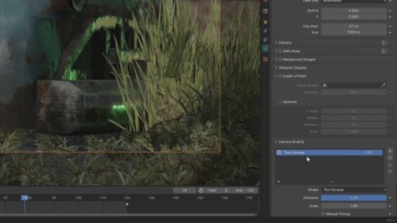Click frame number 100 on timeline ruler
This screenshot has width=397, height=223.
pos(78,198)
